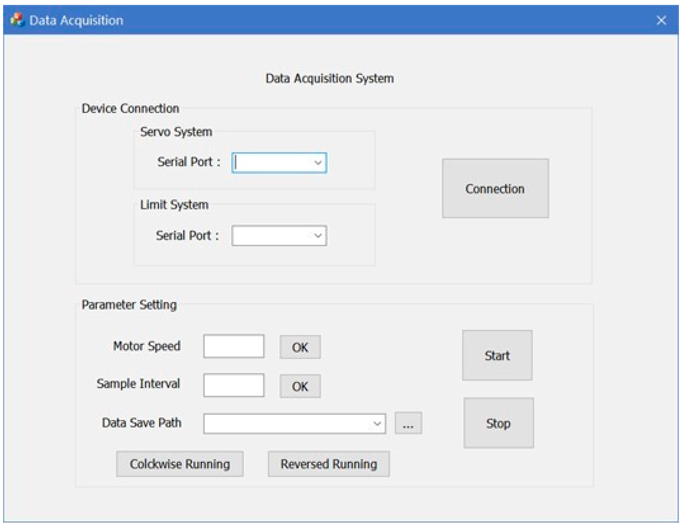Click the Parameter Setting group label
Viewport: 682px width, 527px height.
click(129, 305)
